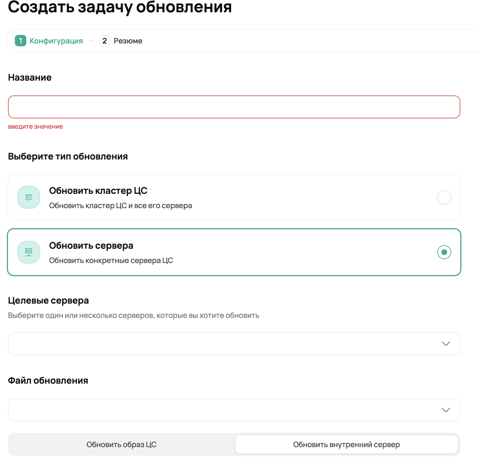Click the step 1 number badge

click(x=21, y=41)
